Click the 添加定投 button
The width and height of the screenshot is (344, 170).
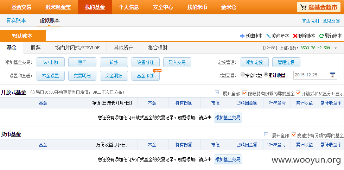(x=255, y=62)
